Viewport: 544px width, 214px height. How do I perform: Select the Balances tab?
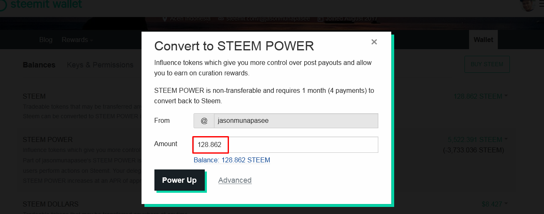[39, 65]
